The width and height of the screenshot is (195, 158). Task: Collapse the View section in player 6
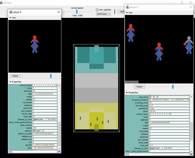10,18
